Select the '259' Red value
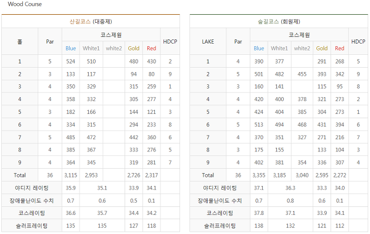 coord(152,87)
